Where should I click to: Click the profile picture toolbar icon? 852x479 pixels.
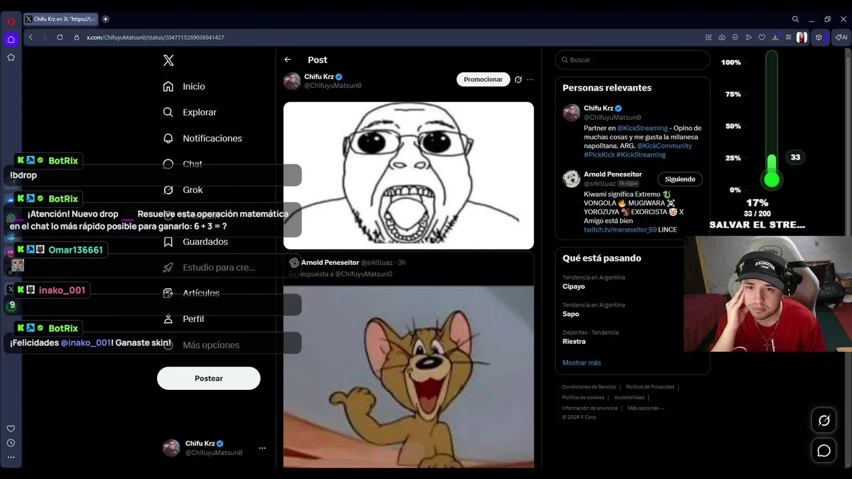pyautogui.click(x=802, y=37)
